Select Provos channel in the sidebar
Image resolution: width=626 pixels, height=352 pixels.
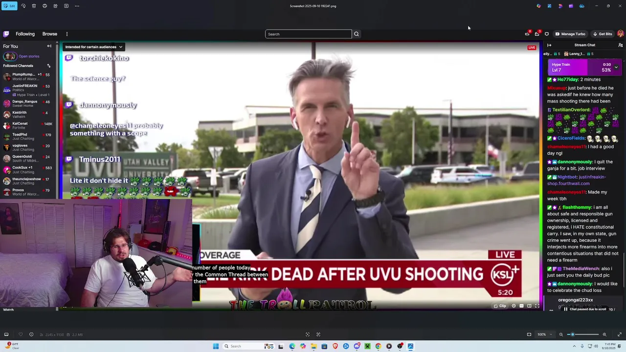point(28,192)
